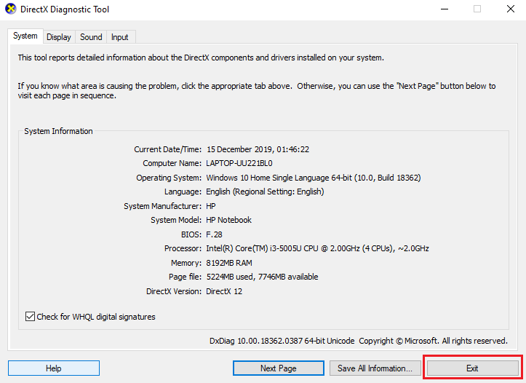The image size is (526, 383).
Task: Click Save All Information button
Action: pyautogui.click(x=375, y=368)
